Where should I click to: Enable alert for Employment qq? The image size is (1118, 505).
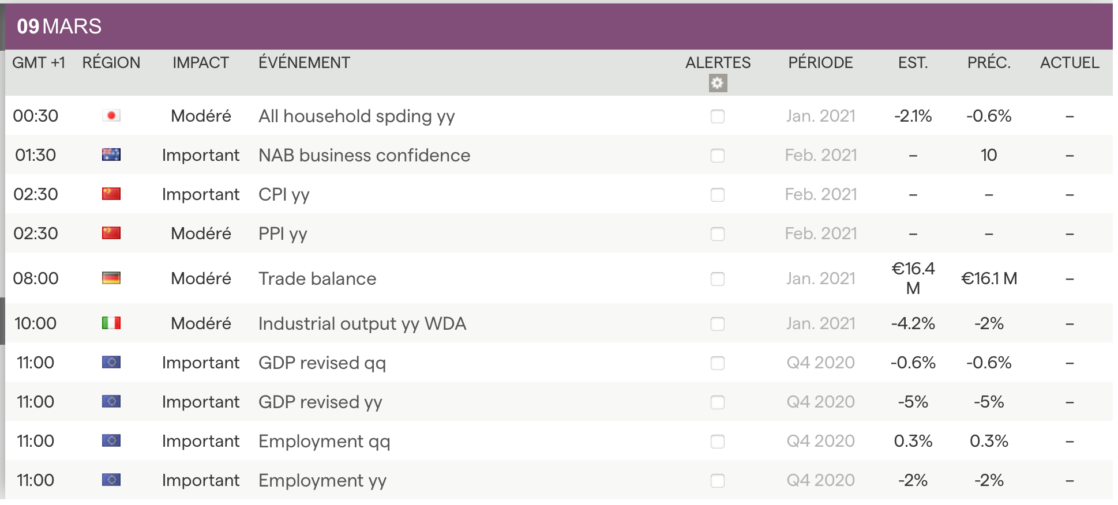pos(718,442)
